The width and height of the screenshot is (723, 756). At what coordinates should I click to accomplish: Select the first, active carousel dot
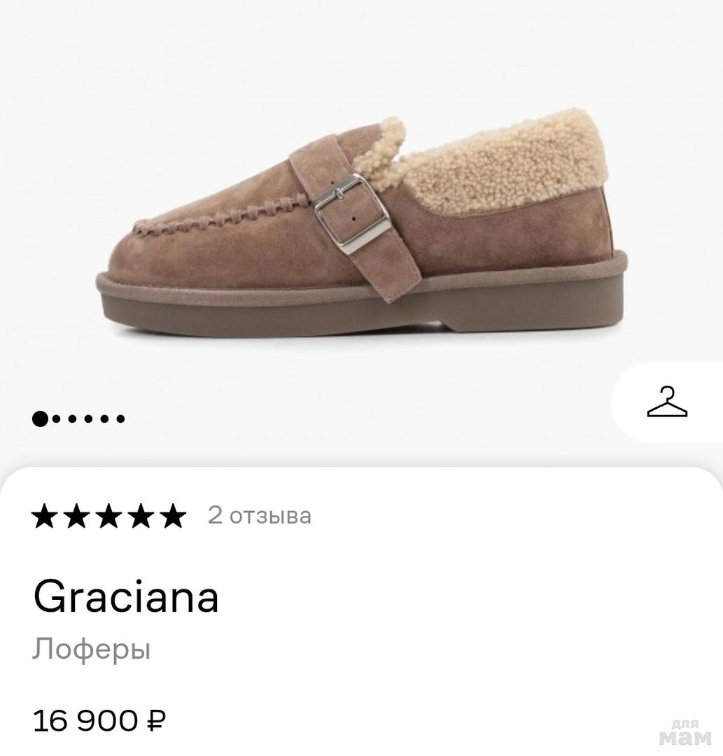[x=41, y=419]
